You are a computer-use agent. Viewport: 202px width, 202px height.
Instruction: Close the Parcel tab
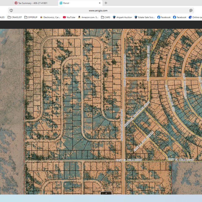[x=99, y=3]
